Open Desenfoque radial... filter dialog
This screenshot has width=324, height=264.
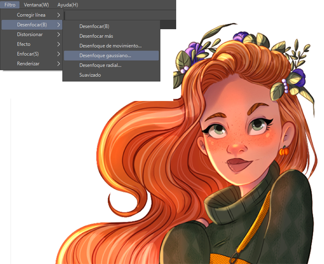coord(100,65)
